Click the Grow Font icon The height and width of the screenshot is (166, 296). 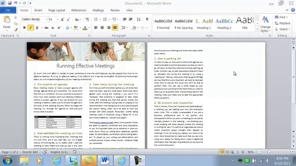[x=62, y=19]
